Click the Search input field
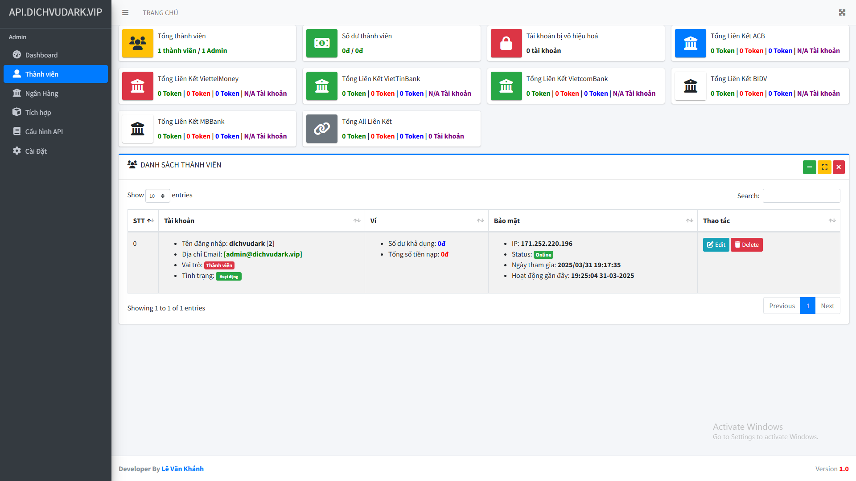This screenshot has height=481, width=856. pyautogui.click(x=801, y=196)
